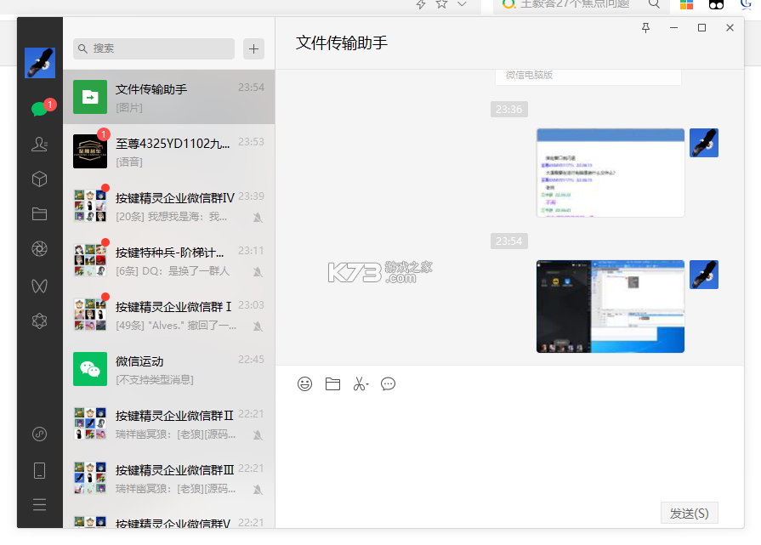Open your eagle profile avatar in the sidebar
Image resolution: width=761 pixels, height=545 pixels.
click(x=40, y=63)
